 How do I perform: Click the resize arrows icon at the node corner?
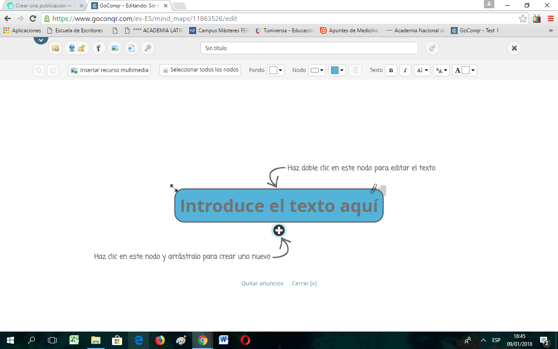[x=174, y=188]
